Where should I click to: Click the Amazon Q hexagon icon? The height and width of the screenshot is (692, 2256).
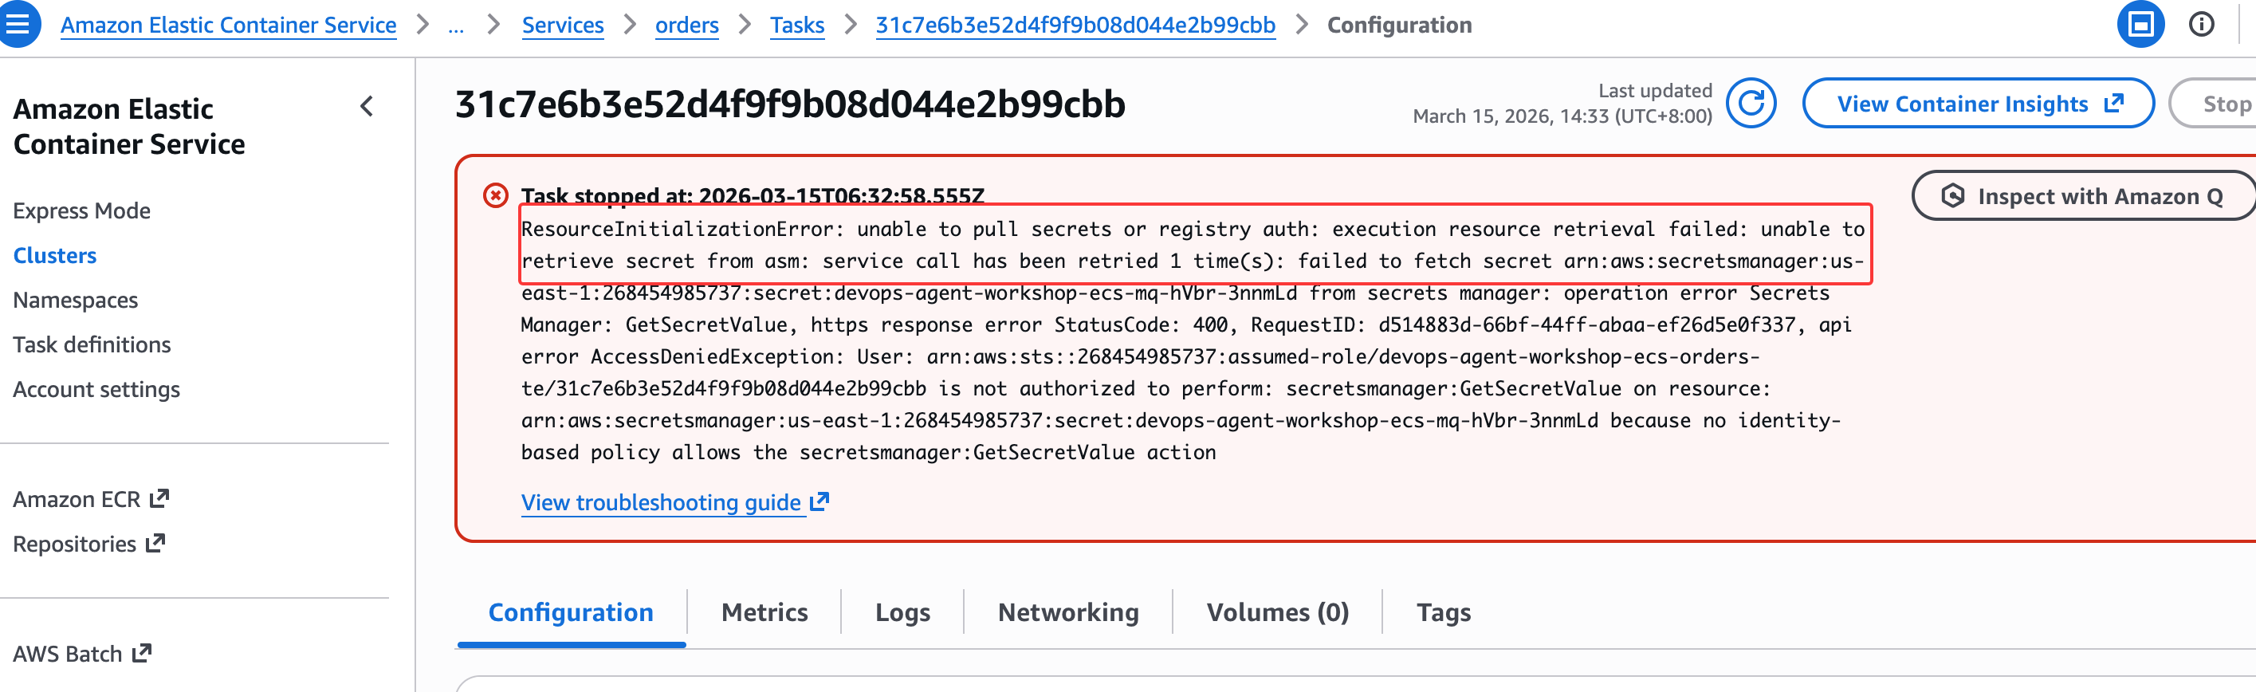1952,195
